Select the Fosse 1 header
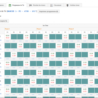The image size is (98, 98). 7,29
